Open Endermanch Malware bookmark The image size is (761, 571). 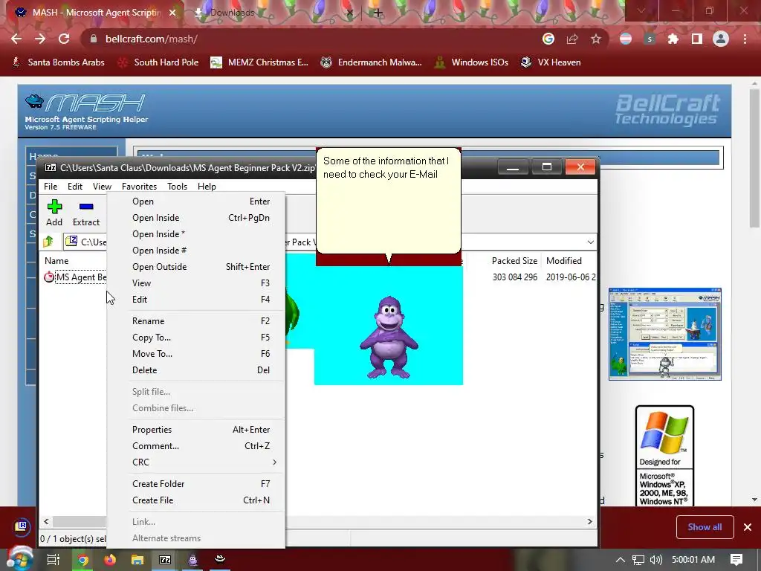372,62
